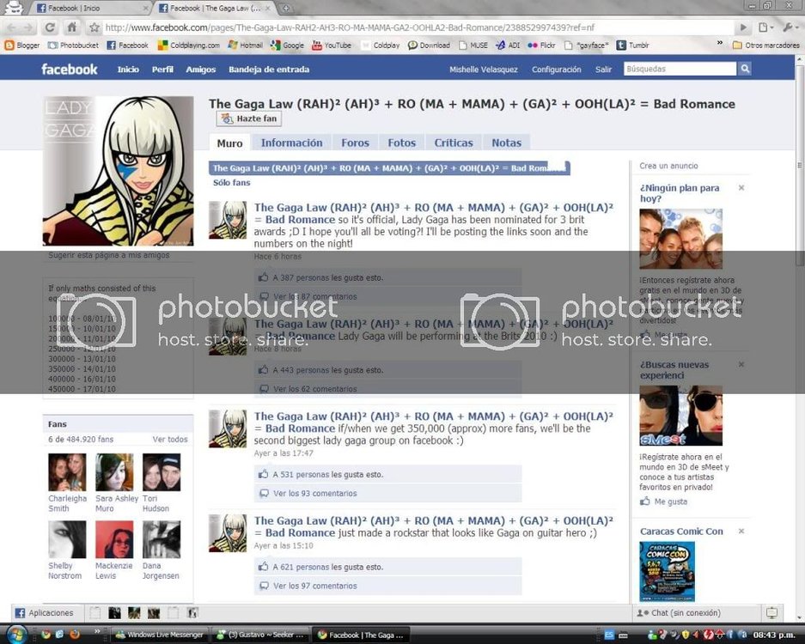Switch to the Foros tab
The width and height of the screenshot is (805, 644).
pos(356,143)
